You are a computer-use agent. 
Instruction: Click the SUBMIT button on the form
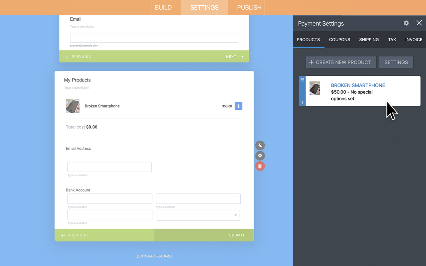coord(237,235)
